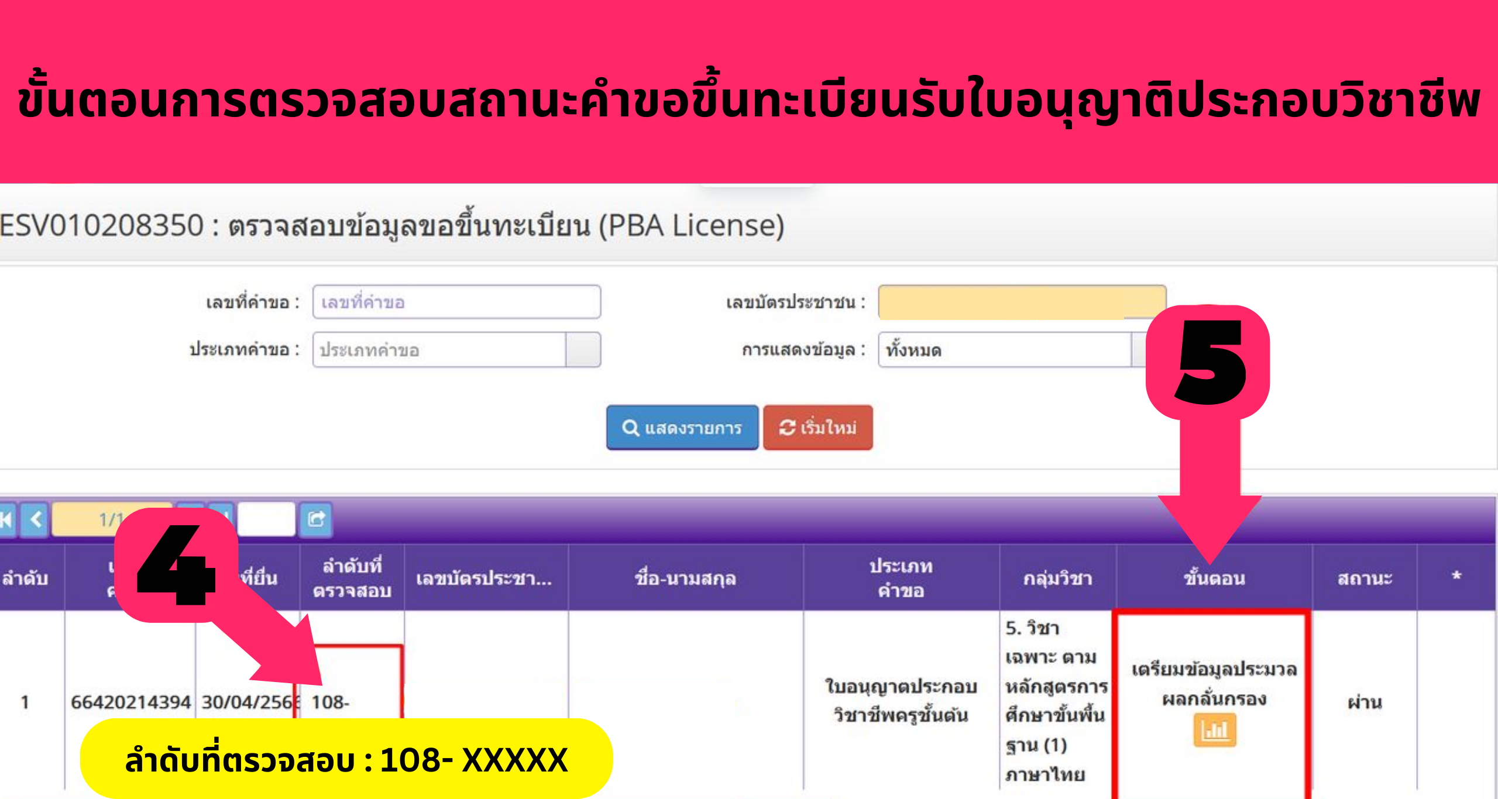Click the asterisk column header

[x=1456, y=577]
